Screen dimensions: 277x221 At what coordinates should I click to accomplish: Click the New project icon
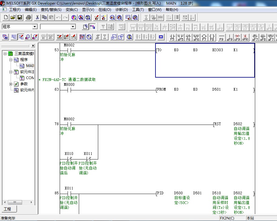tap(6, 17)
